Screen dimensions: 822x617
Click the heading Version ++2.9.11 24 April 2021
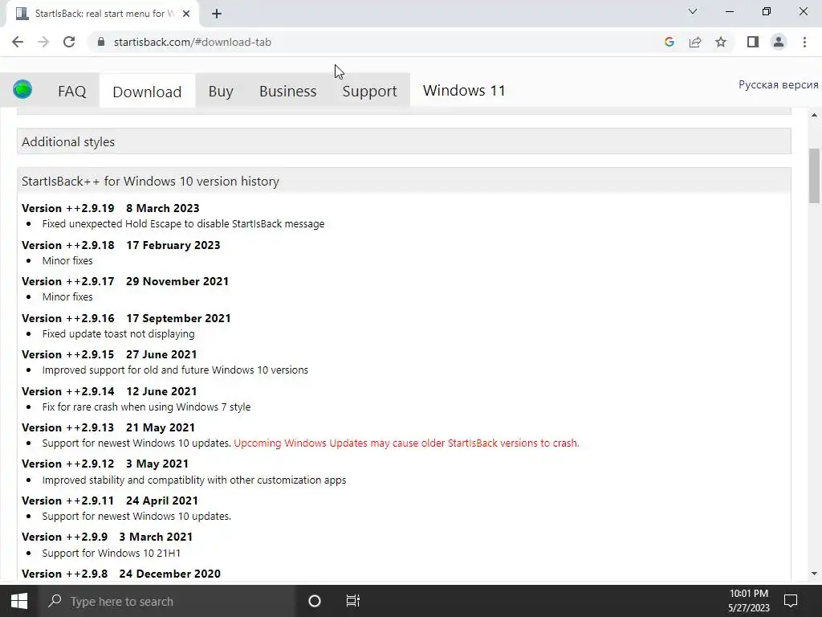tap(110, 501)
